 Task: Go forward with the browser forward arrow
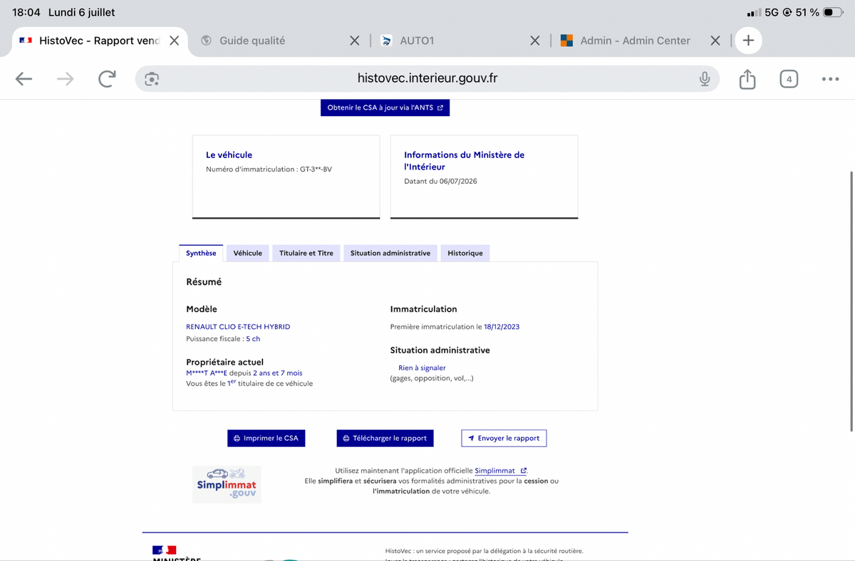pos(65,79)
